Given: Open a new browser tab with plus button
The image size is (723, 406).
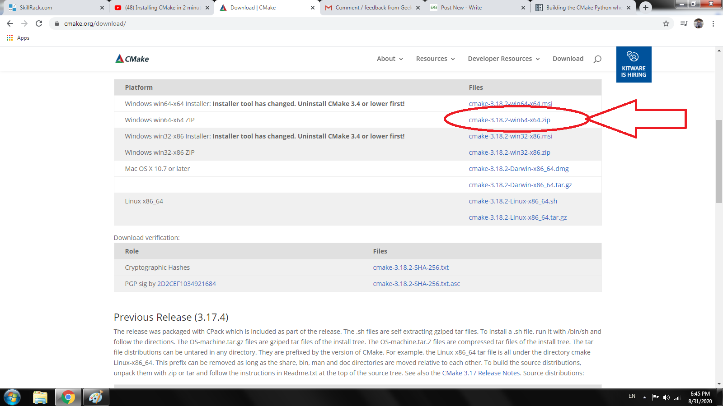Looking at the screenshot, I should pos(646,8).
